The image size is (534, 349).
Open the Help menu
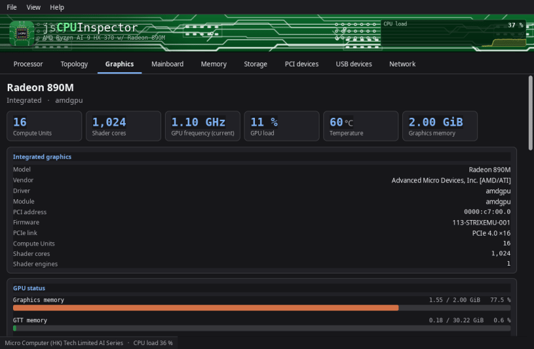click(57, 7)
